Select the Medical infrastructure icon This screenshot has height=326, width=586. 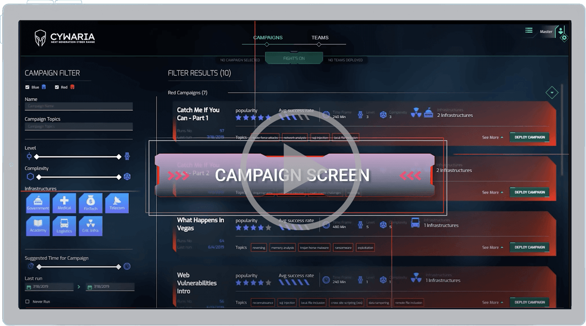coord(64,203)
